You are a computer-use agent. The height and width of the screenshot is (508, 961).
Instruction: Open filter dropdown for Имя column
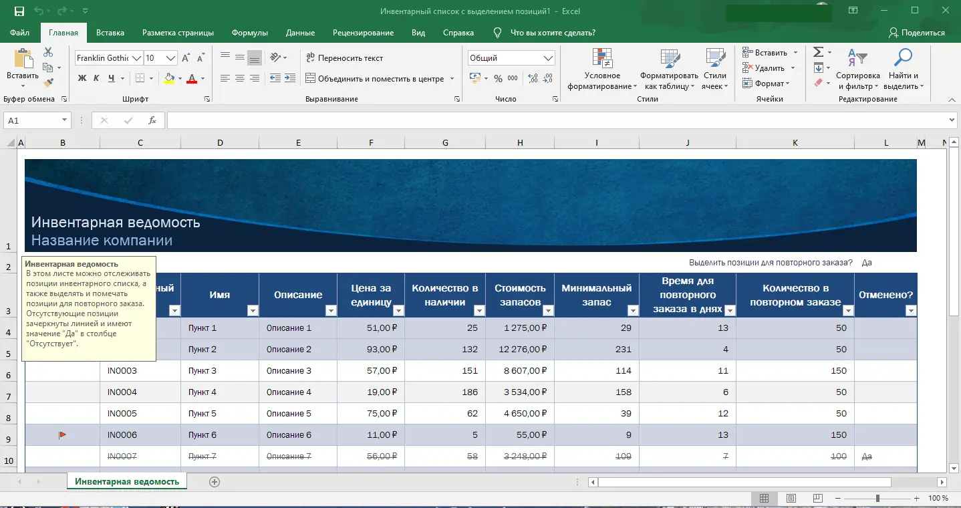pyautogui.click(x=253, y=311)
